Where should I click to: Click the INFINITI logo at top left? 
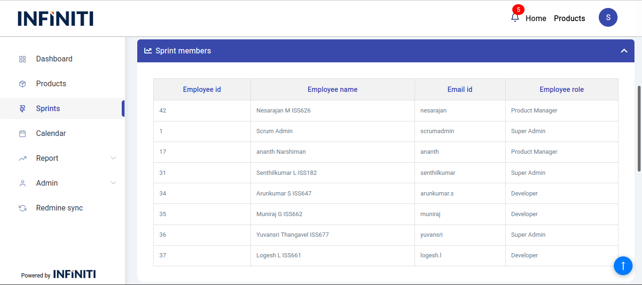point(55,18)
